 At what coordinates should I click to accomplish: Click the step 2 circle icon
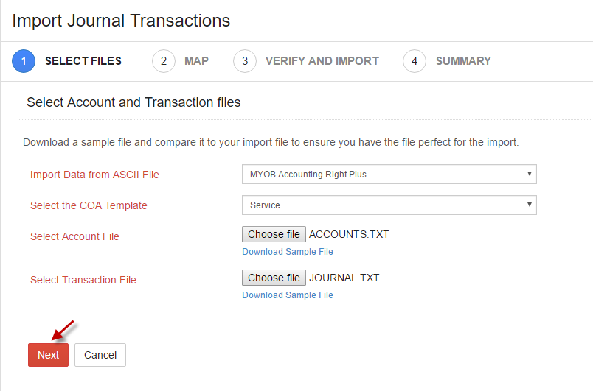164,61
